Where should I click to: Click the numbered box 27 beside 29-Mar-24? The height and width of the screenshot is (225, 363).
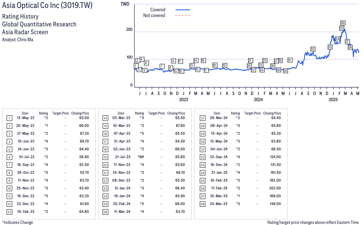(203, 118)
